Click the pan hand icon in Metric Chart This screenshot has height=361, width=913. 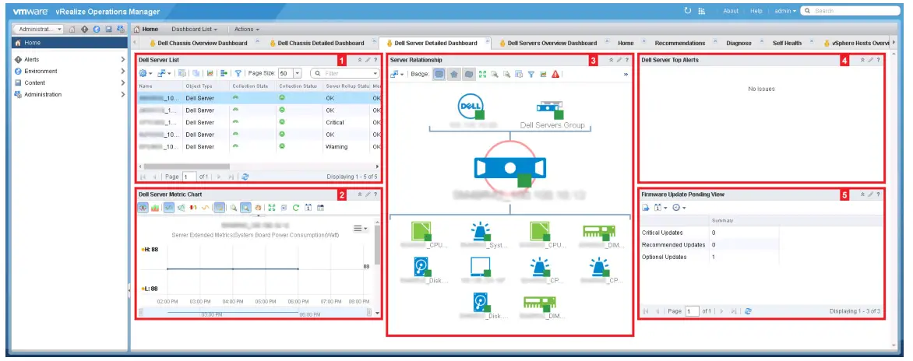click(258, 208)
